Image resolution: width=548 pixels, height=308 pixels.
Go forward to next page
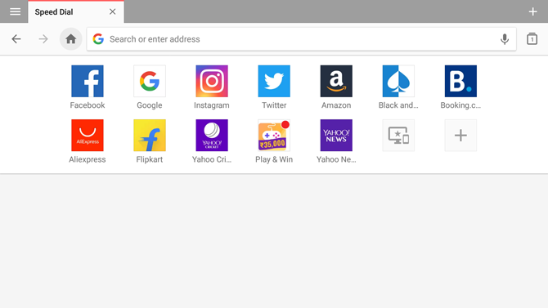click(43, 38)
